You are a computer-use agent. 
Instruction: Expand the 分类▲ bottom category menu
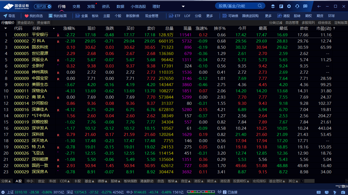click(6, 181)
